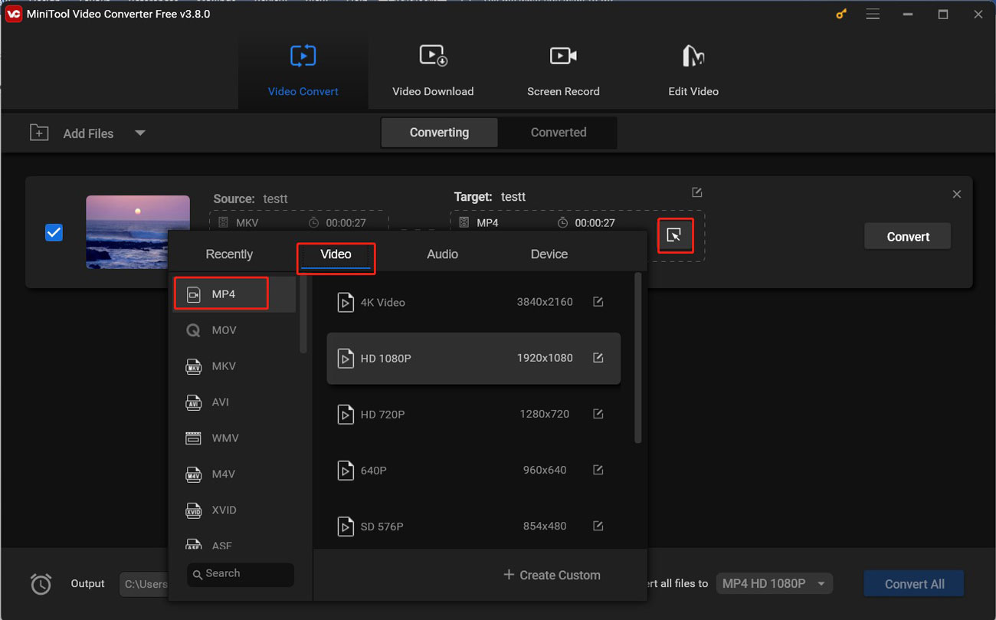
Task: Click Create Custom preset button
Action: [552, 575]
